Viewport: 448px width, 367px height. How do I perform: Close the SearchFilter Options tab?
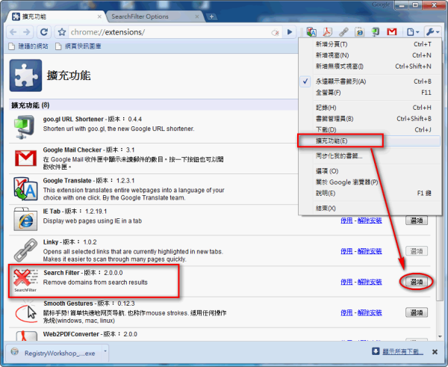[x=197, y=16]
